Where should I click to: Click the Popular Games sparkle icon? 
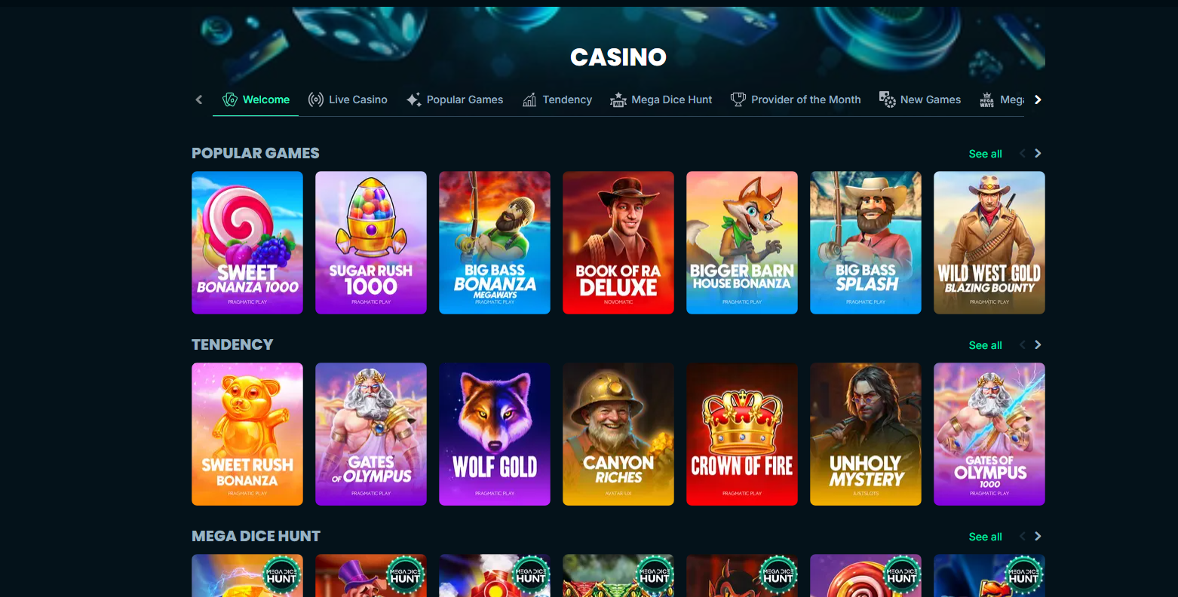point(413,99)
